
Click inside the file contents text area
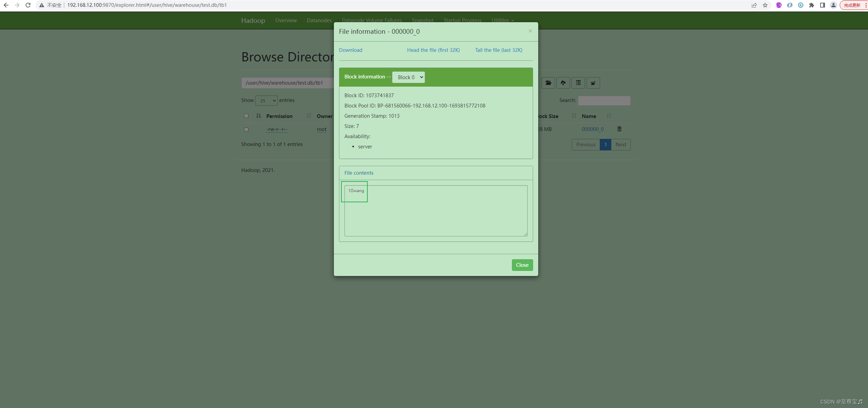(x=436, y=215)
